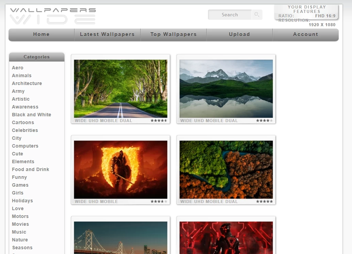Click star rating under green tree road wallpaper
352x254 pixels.
click(159, 121)
